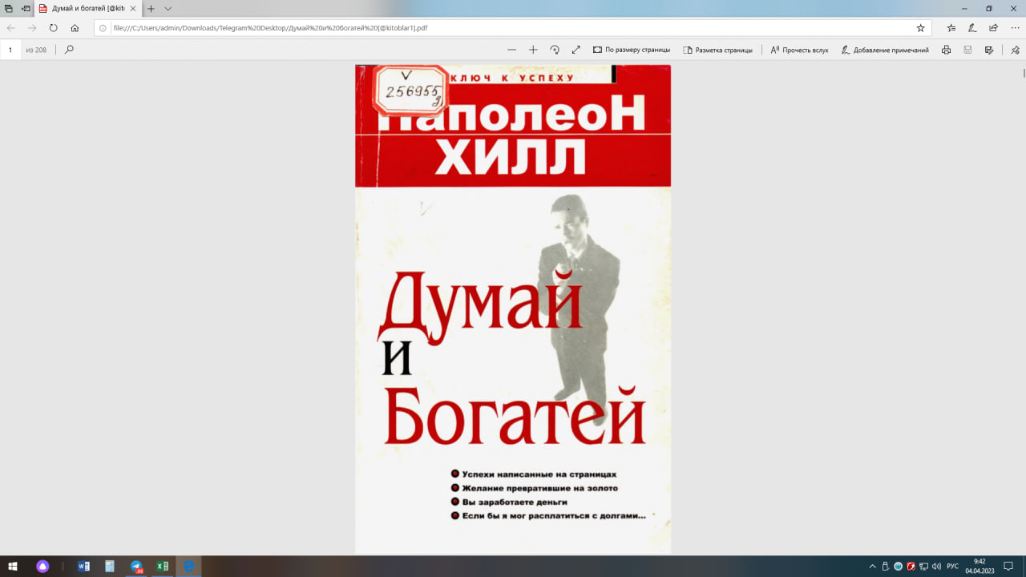Image resolution: width=1026 pixels, height=577 pixels.
Task: Open the Print dialog in the PDF viewer
Action: pyautogui.click(x=946, y=49)
